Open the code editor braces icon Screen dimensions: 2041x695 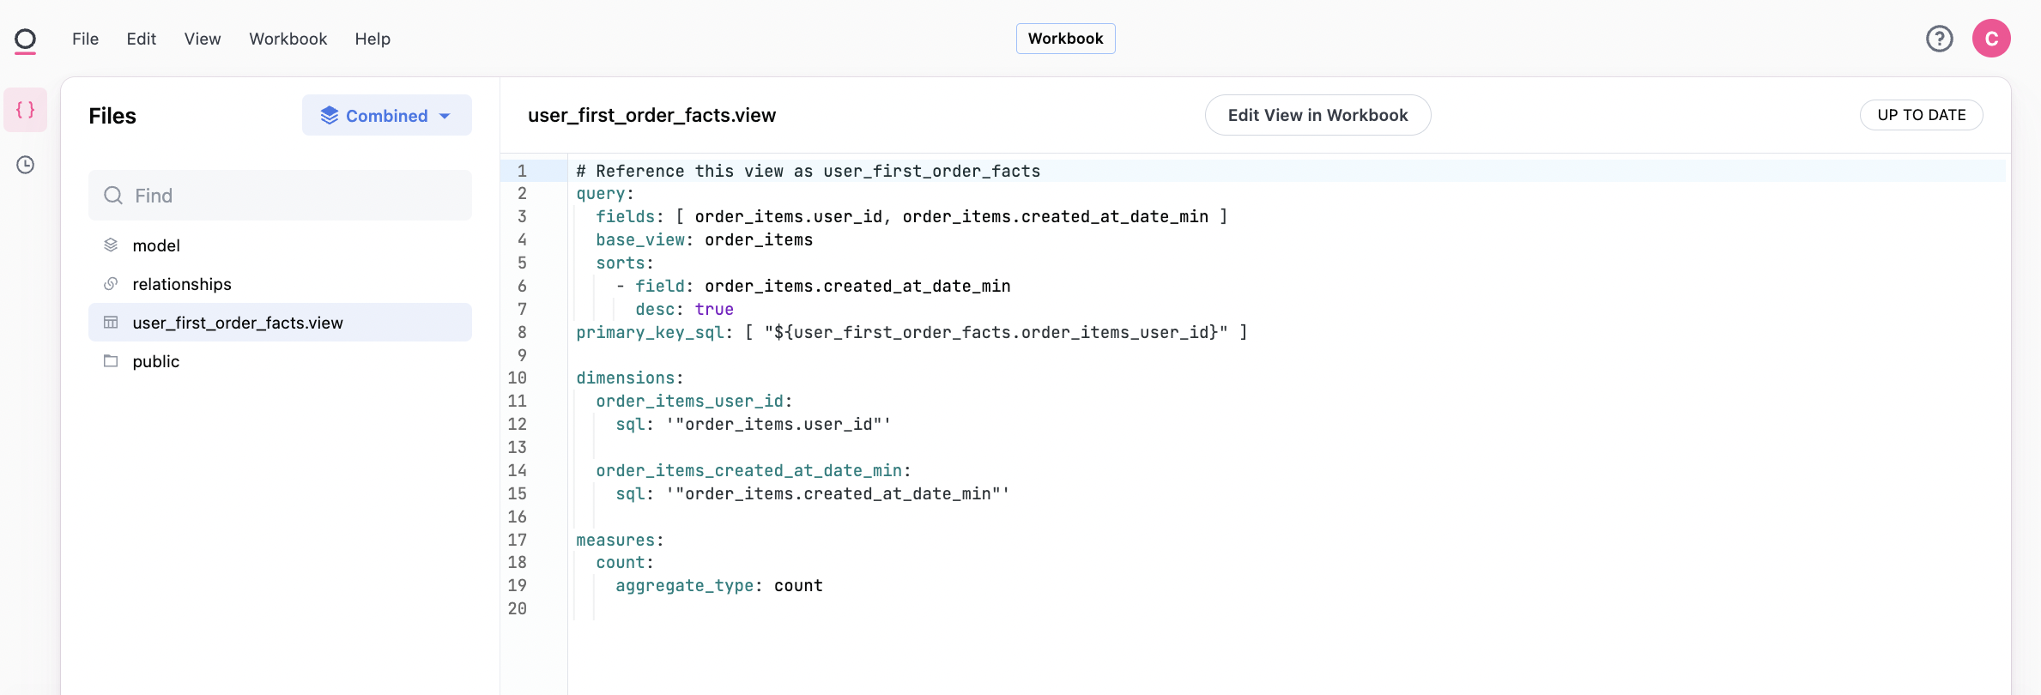point(26,110)
